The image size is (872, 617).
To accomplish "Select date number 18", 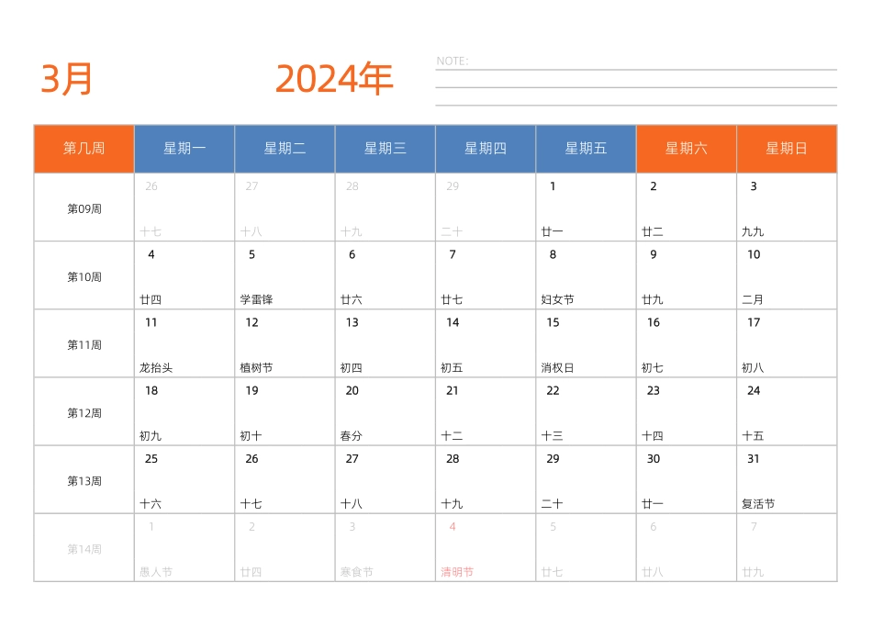I will tap(151, 391).
